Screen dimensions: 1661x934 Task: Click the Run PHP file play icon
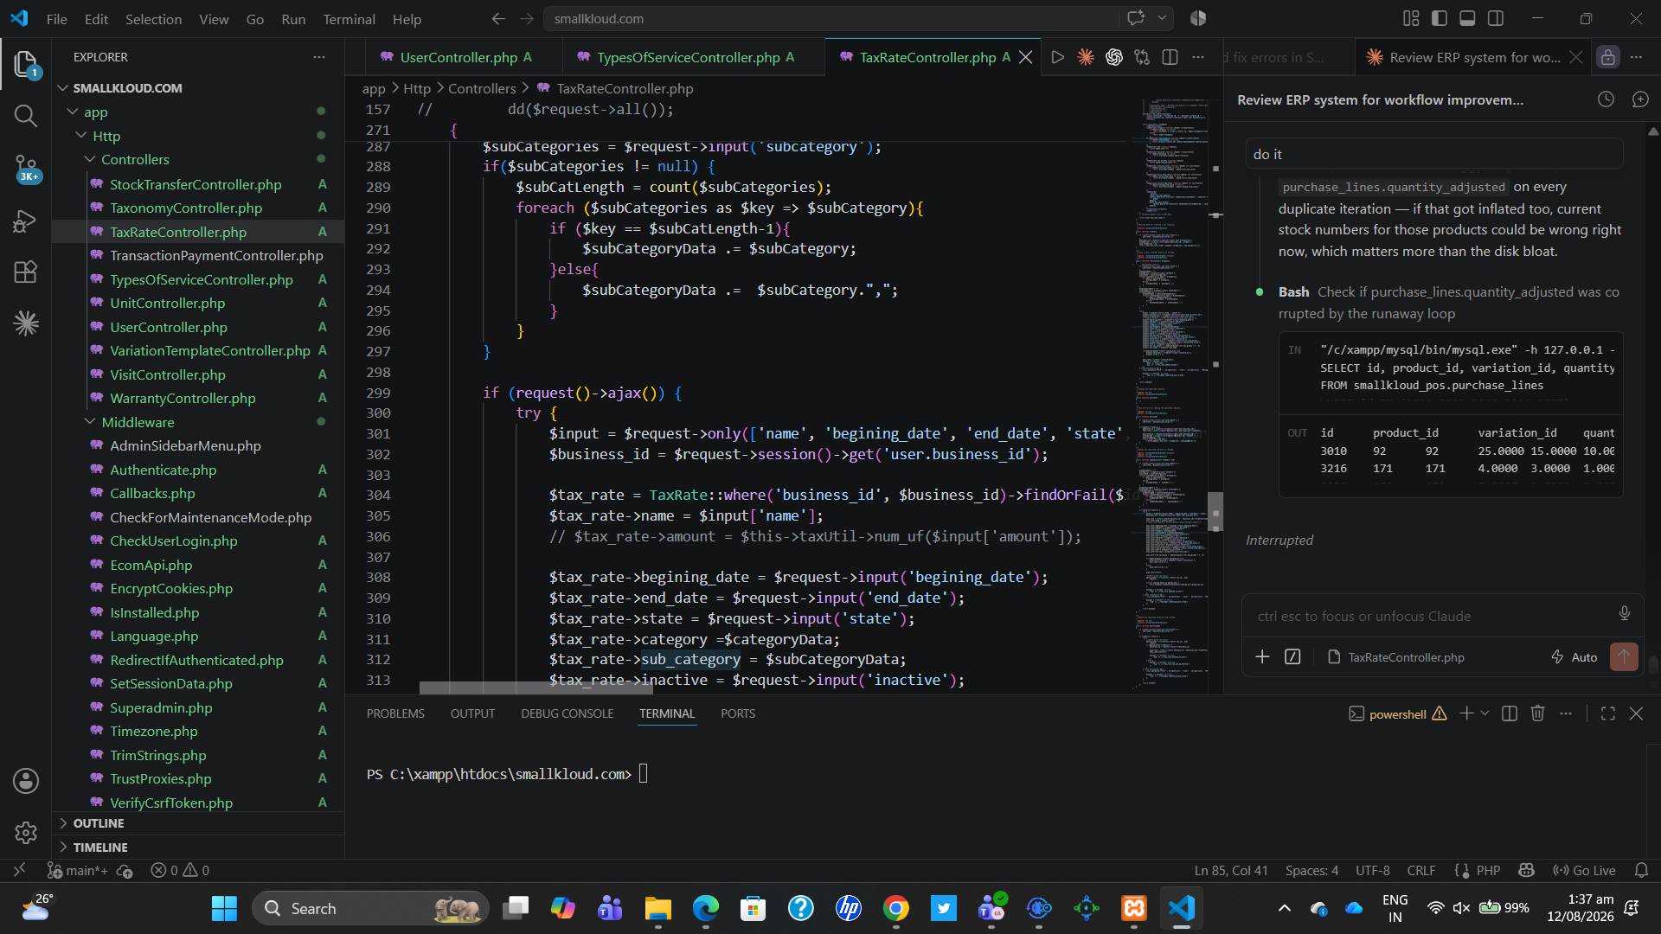1057,57
